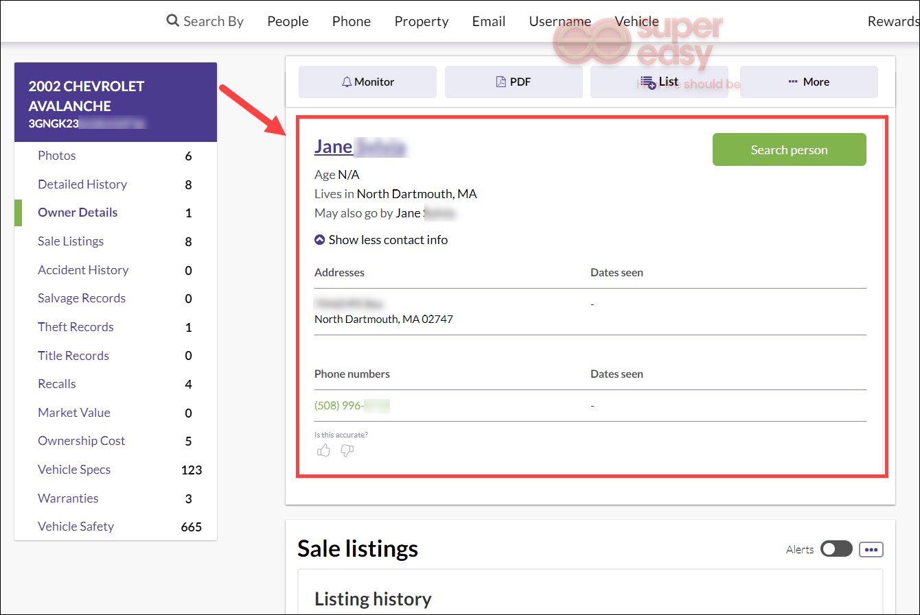Click the Sale listings heading
This screenshot has height=615, width=920.
point(358,548)
